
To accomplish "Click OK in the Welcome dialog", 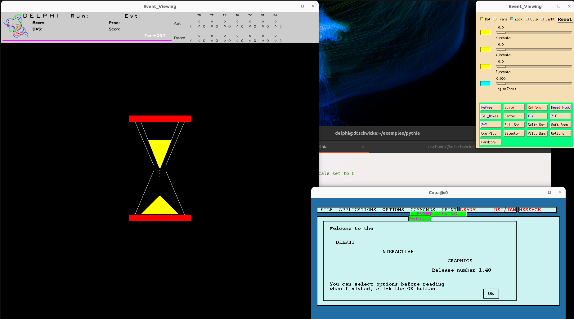I will click(491, 293).
